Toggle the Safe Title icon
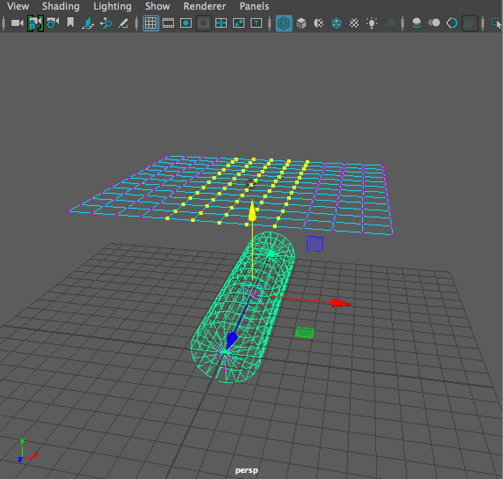 click(256, 23)
